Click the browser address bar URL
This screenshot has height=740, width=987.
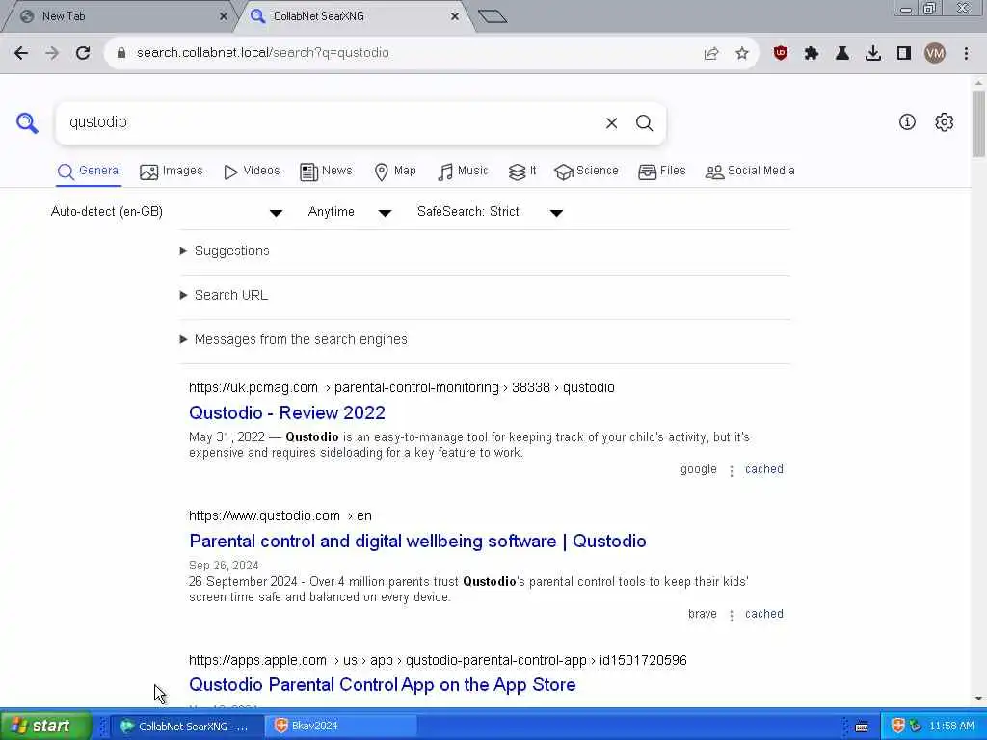point(262,53)
